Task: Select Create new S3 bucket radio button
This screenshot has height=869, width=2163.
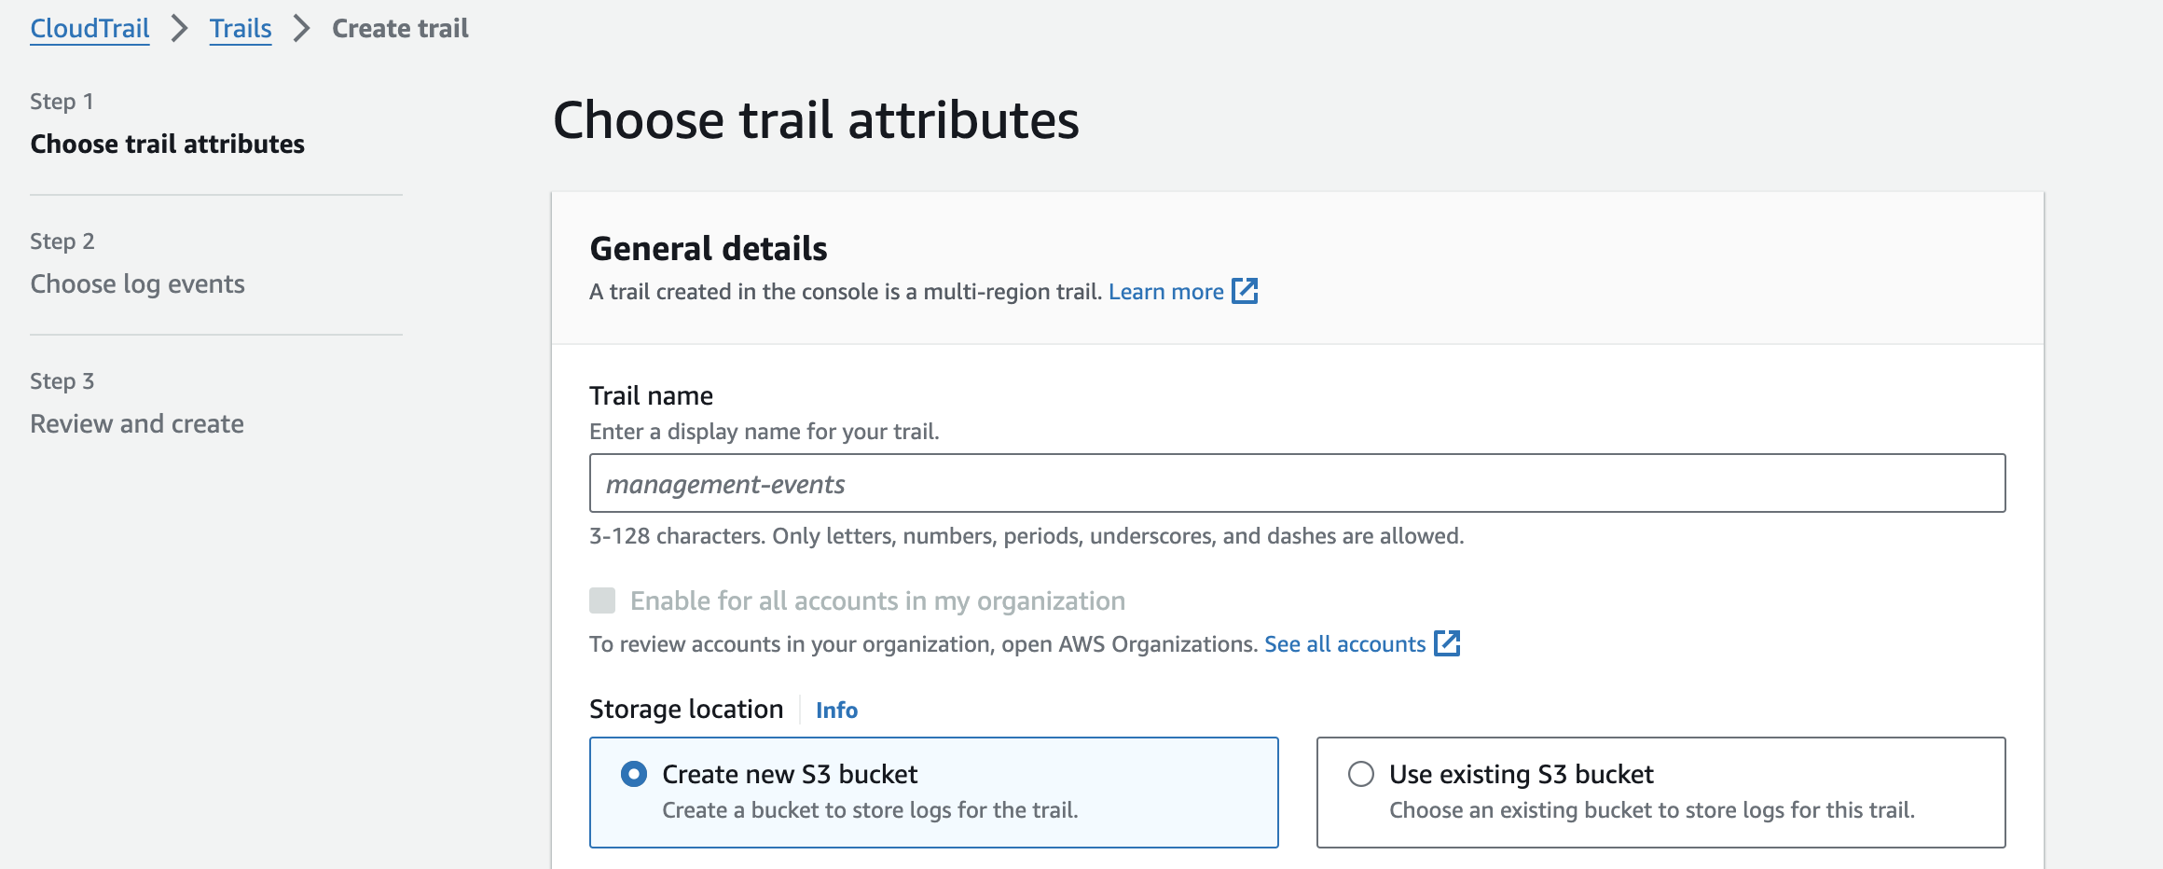Action: point(634,774)
